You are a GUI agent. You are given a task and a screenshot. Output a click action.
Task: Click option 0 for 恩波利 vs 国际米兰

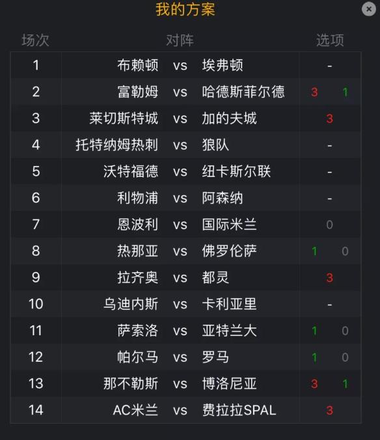click(x=330, y=225)
